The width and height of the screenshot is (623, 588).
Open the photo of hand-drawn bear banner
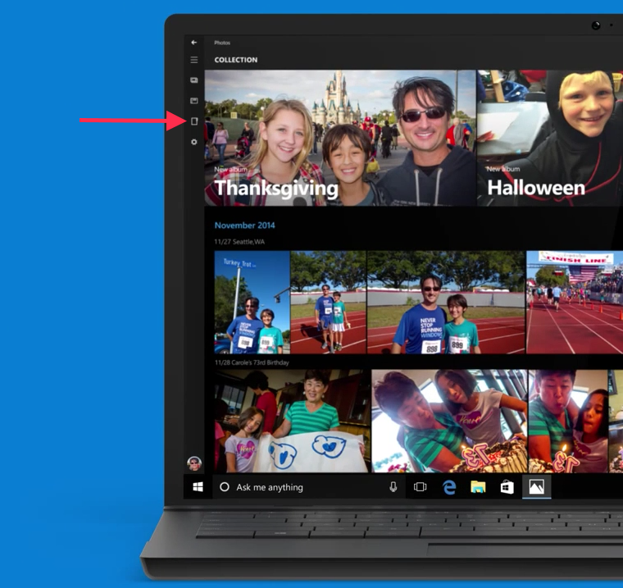coord(292,421)
